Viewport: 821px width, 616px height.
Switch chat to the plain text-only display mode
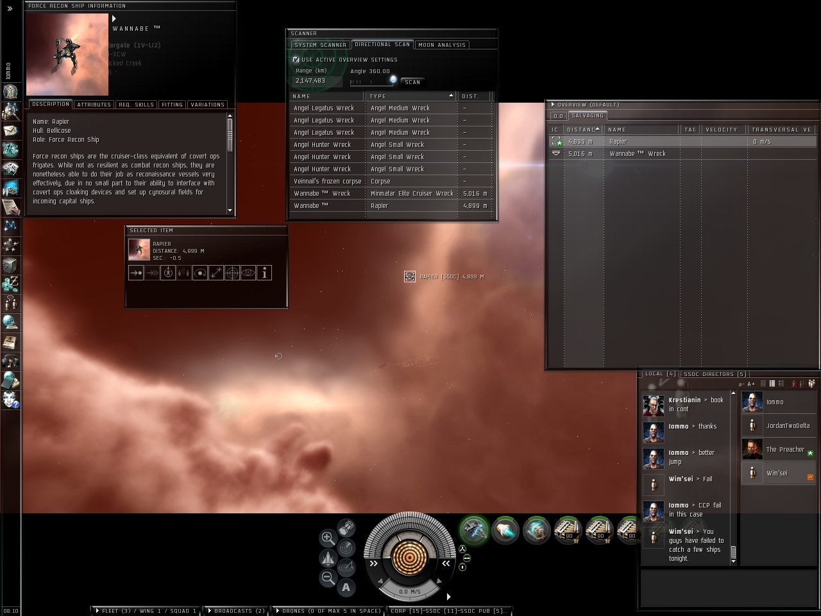763,384
